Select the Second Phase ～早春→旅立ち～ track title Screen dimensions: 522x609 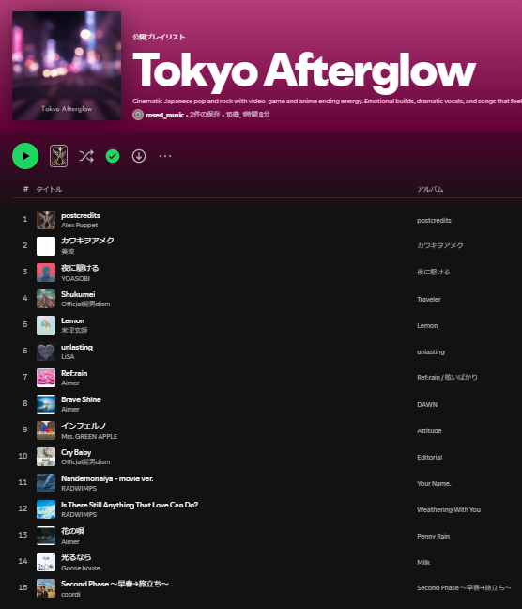(115, 584)
